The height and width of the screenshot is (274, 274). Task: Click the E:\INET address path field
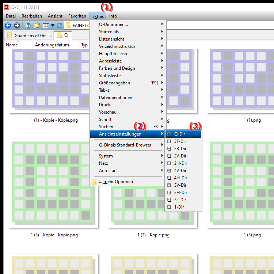tap(81, 26)
